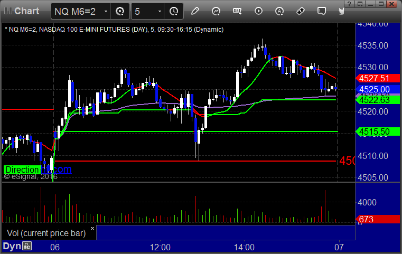Viewport: 402px width, 254px height.
Task: Click the blue 4525.00 price marker
Action: (x=378, y=89)
